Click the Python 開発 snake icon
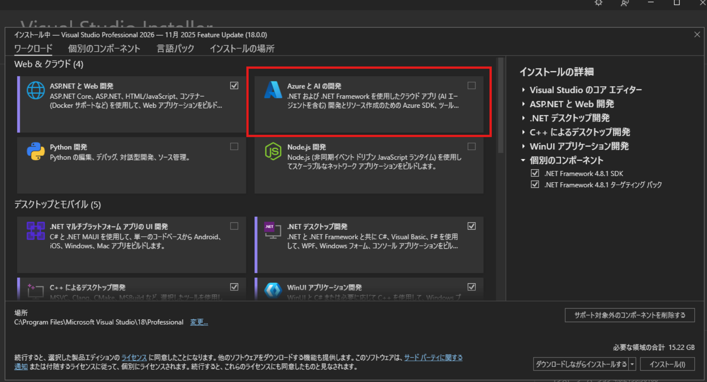The image size is (707, 382). [x=36, y=151]
